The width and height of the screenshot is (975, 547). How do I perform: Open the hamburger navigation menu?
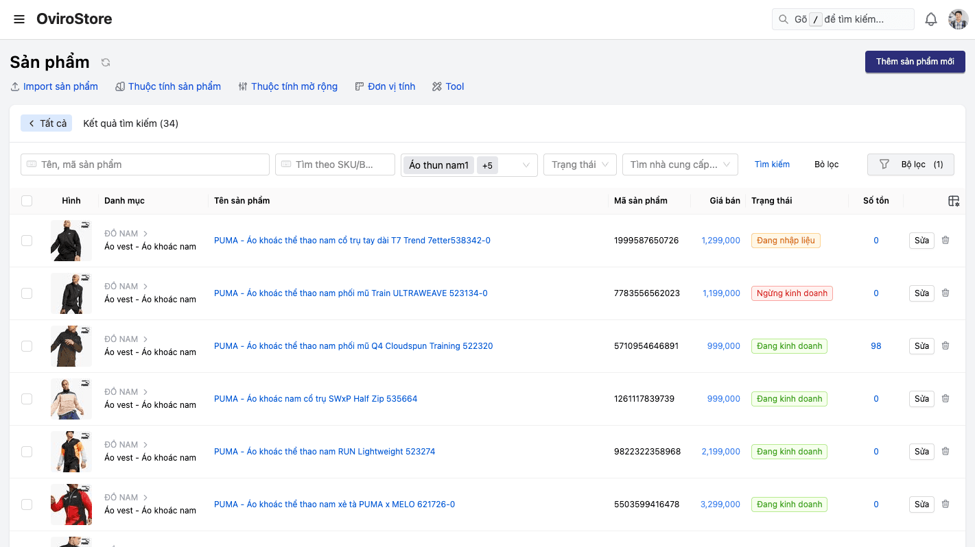pyautogui.click(x=19, y=19)
